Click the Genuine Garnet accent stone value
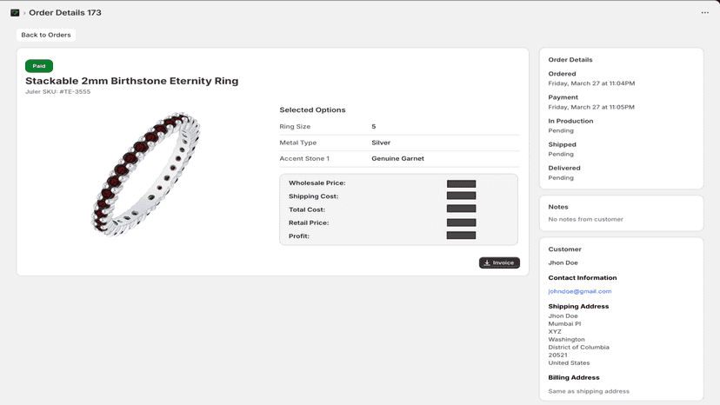720x405 pixels. pyautogui.click(x=397, y=158)
